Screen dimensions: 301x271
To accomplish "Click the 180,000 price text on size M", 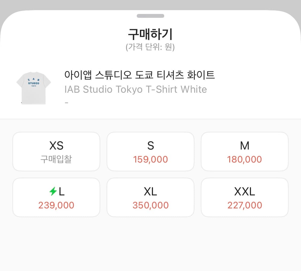I will coord(245,159).
